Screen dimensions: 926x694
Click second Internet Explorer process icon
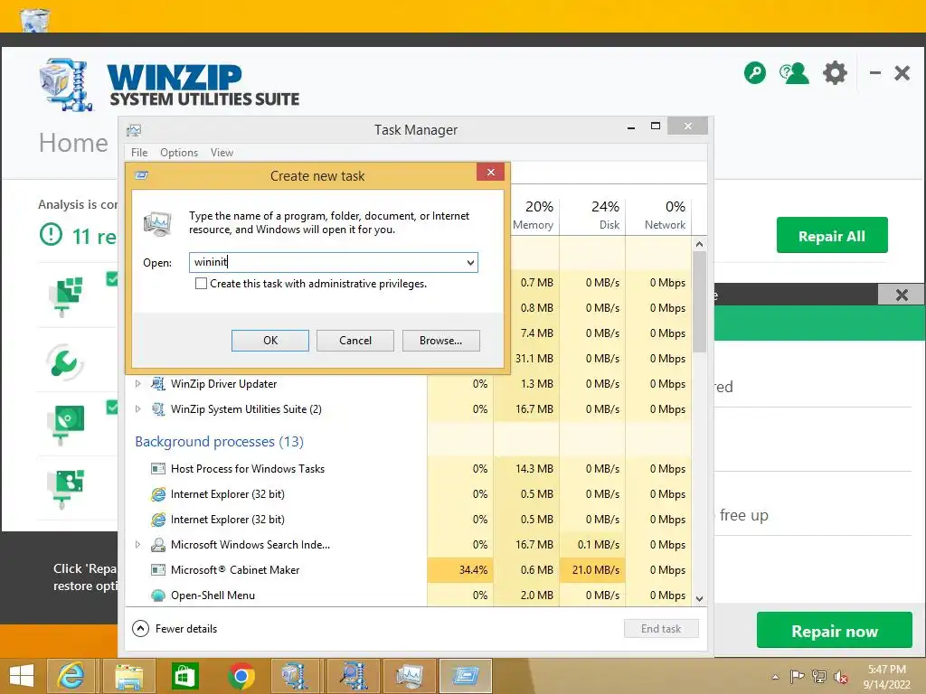(157, 520)
